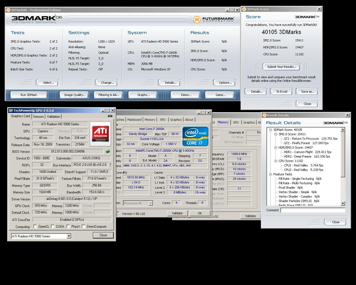Click the BIOS save chip icon in GPU-Z
This screenshot has height=285, width=356.
coord(108,151)
